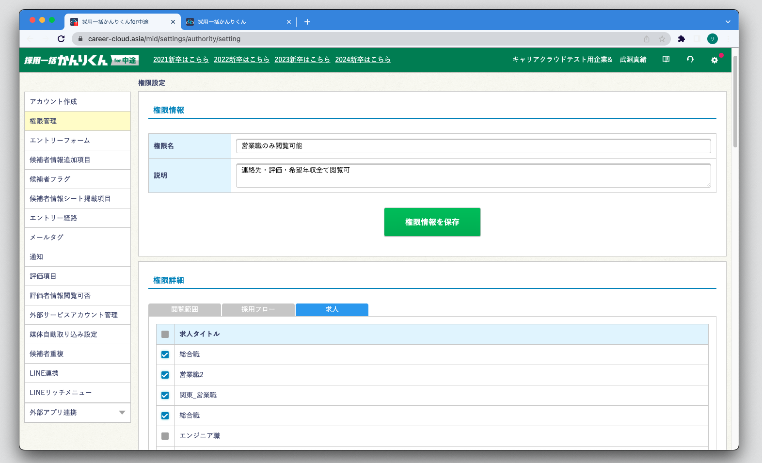Open the settings gear icon in the header
Screen dimensions: 762x463
(x=714, y=60)
